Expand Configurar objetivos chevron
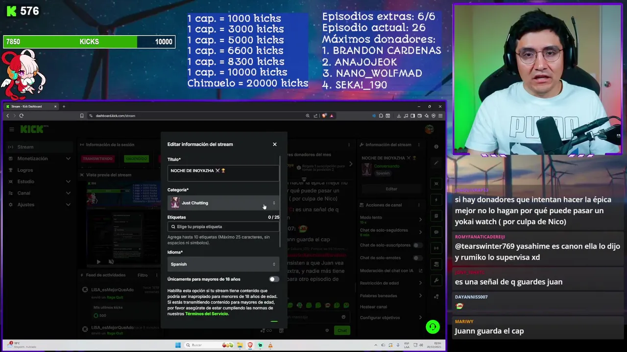The height and width of the screenshot is (352, 627). pyautogui.click(x=420, y=318)
